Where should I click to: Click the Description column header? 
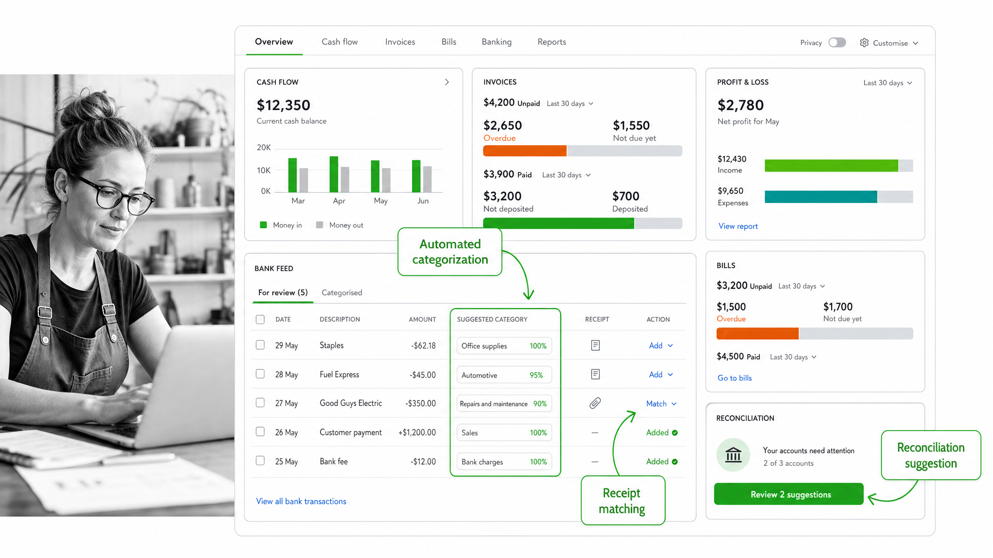click(x=340, y=319)
